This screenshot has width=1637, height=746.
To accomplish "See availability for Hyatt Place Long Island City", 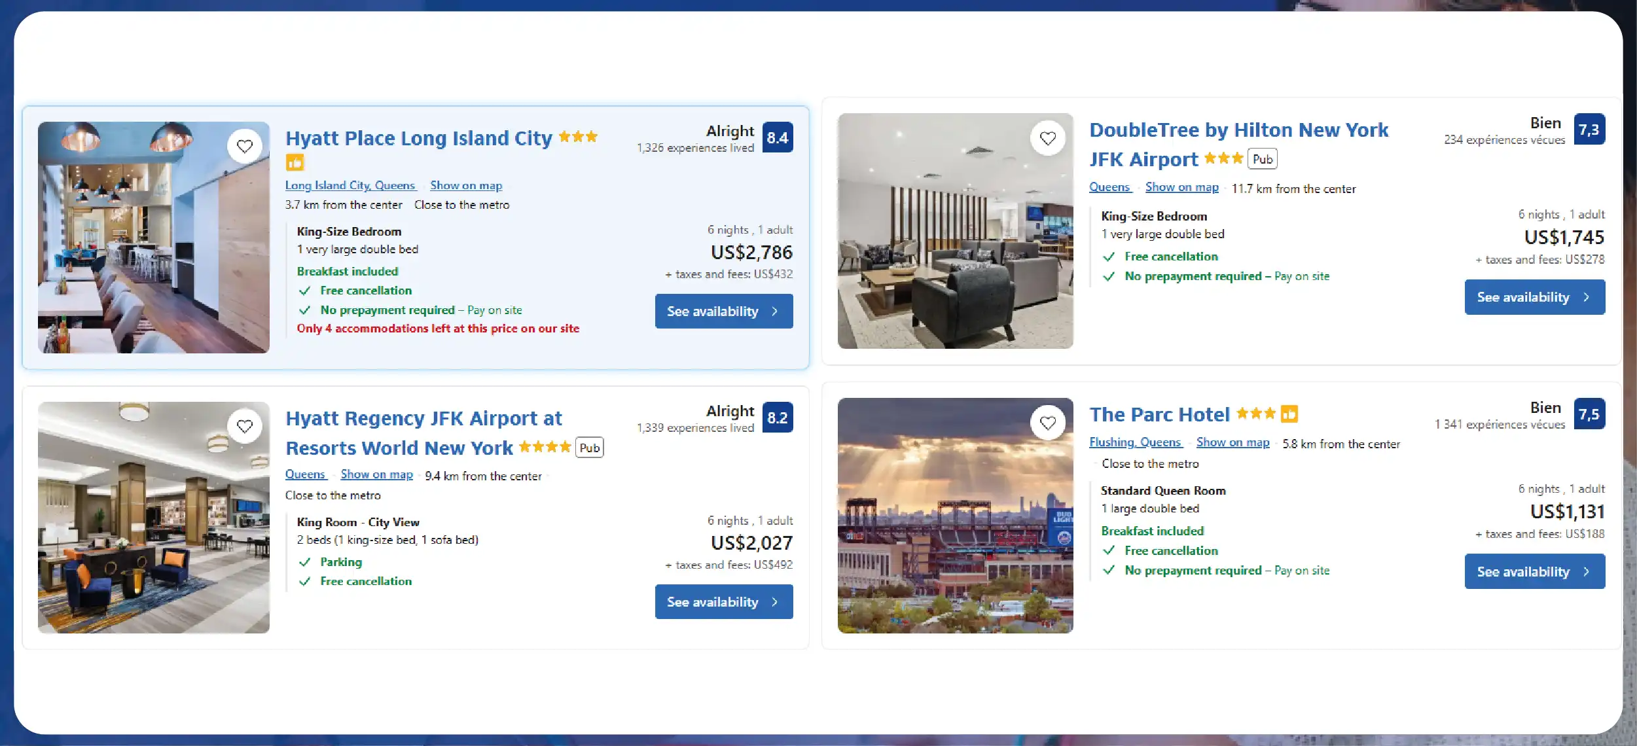I will click(723, 311).
